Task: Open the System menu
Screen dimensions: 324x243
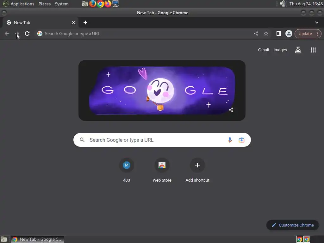Action: click(62, 4)
